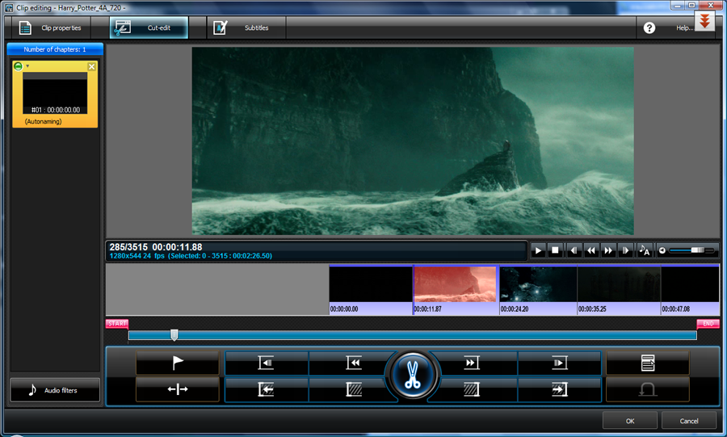The image size is (727, 437).
Task: Select filmstrip frame at 00:00:35.25
Action: coord(619,290)
